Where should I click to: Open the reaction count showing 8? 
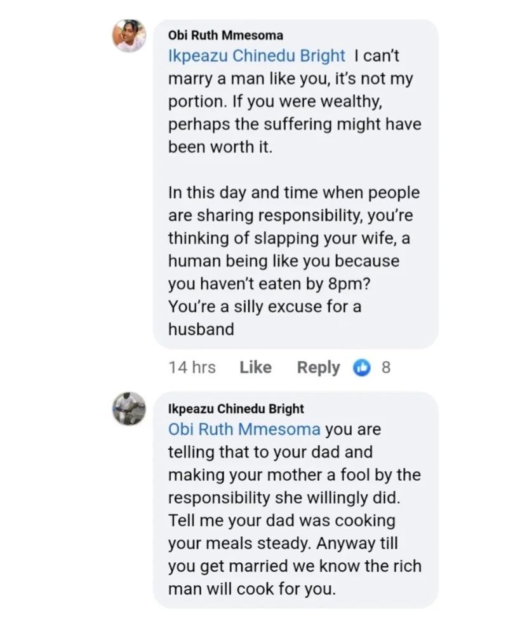point(386,368)
